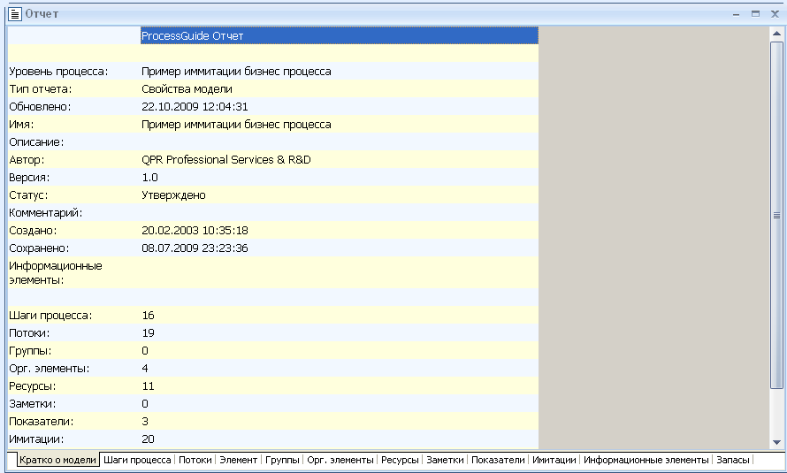Minimize the Отчет window
The image size is (787, 473).
(x=736, y=14)
